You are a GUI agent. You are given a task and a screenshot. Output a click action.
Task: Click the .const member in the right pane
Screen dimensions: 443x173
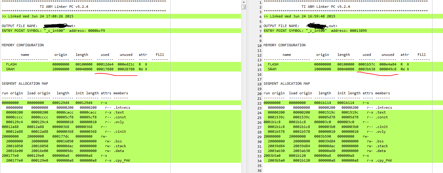tap(382, 117)
